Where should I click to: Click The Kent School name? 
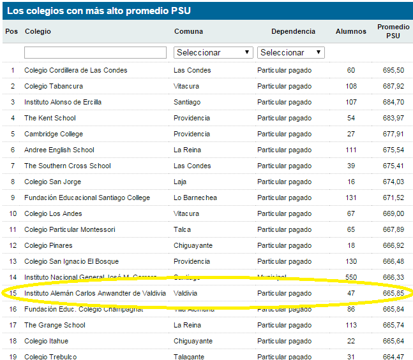click(x=50, y=118)
